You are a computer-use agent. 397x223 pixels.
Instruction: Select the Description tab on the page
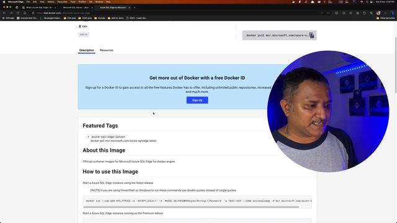87,50
